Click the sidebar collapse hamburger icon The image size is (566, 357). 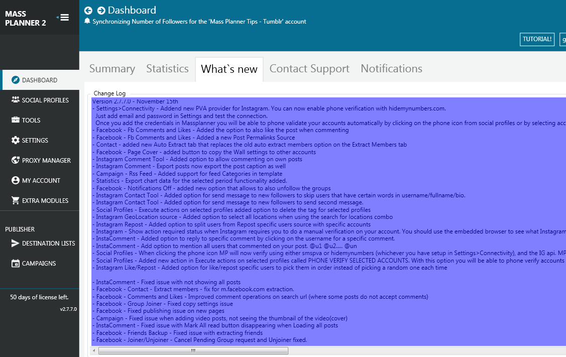pyautogui.click(x=64, y=18)
